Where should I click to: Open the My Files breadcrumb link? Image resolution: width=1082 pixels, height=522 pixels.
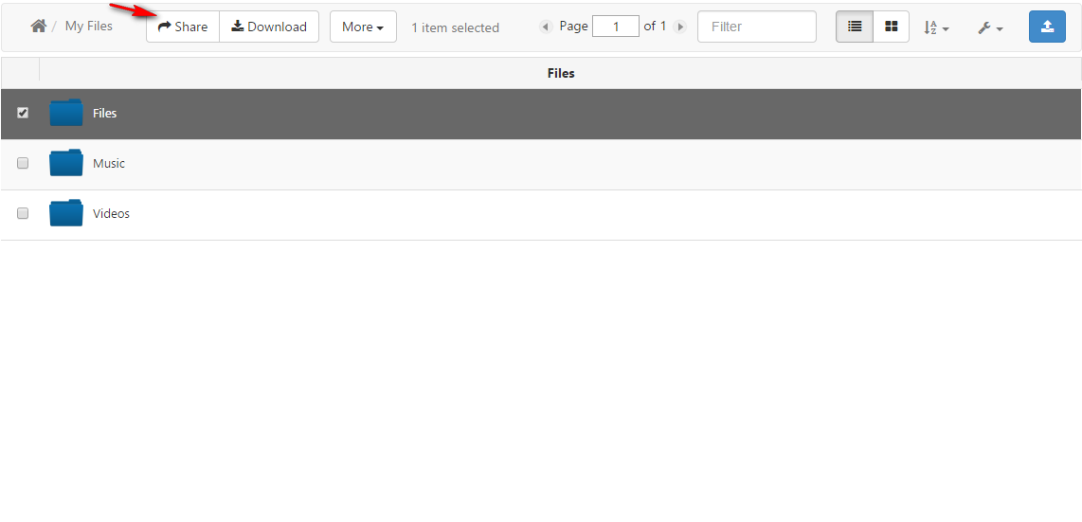coord(88,27)
